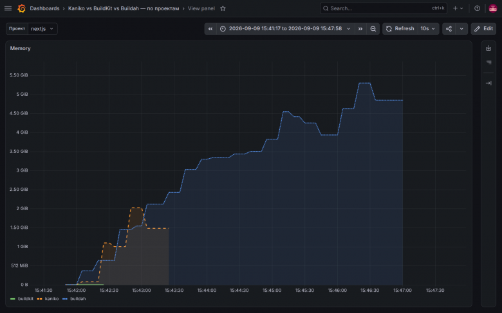The width and height of the screenshot is (502, 313).
Task: Open the plus add-new menu
Action: click(x=458, y=8)
